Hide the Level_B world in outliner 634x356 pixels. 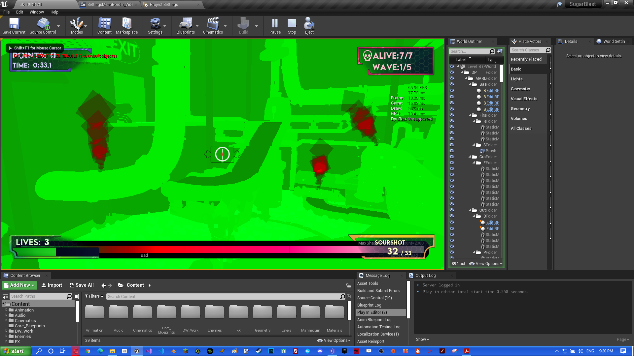coord(452,66)
